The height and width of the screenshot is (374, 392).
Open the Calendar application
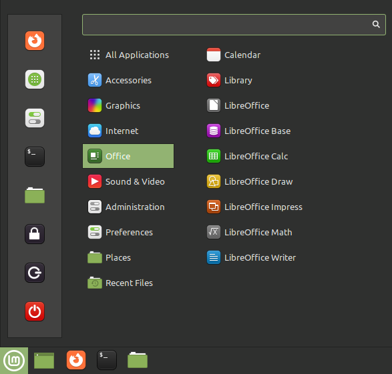click(x=234, y=55)
